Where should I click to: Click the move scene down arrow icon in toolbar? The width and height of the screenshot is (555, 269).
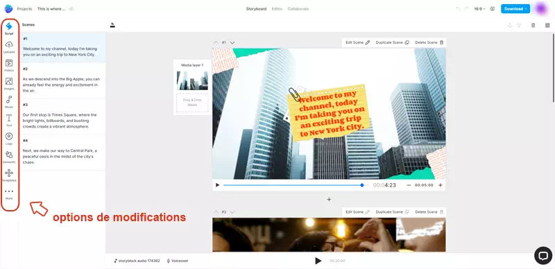(x=510, y=25)
